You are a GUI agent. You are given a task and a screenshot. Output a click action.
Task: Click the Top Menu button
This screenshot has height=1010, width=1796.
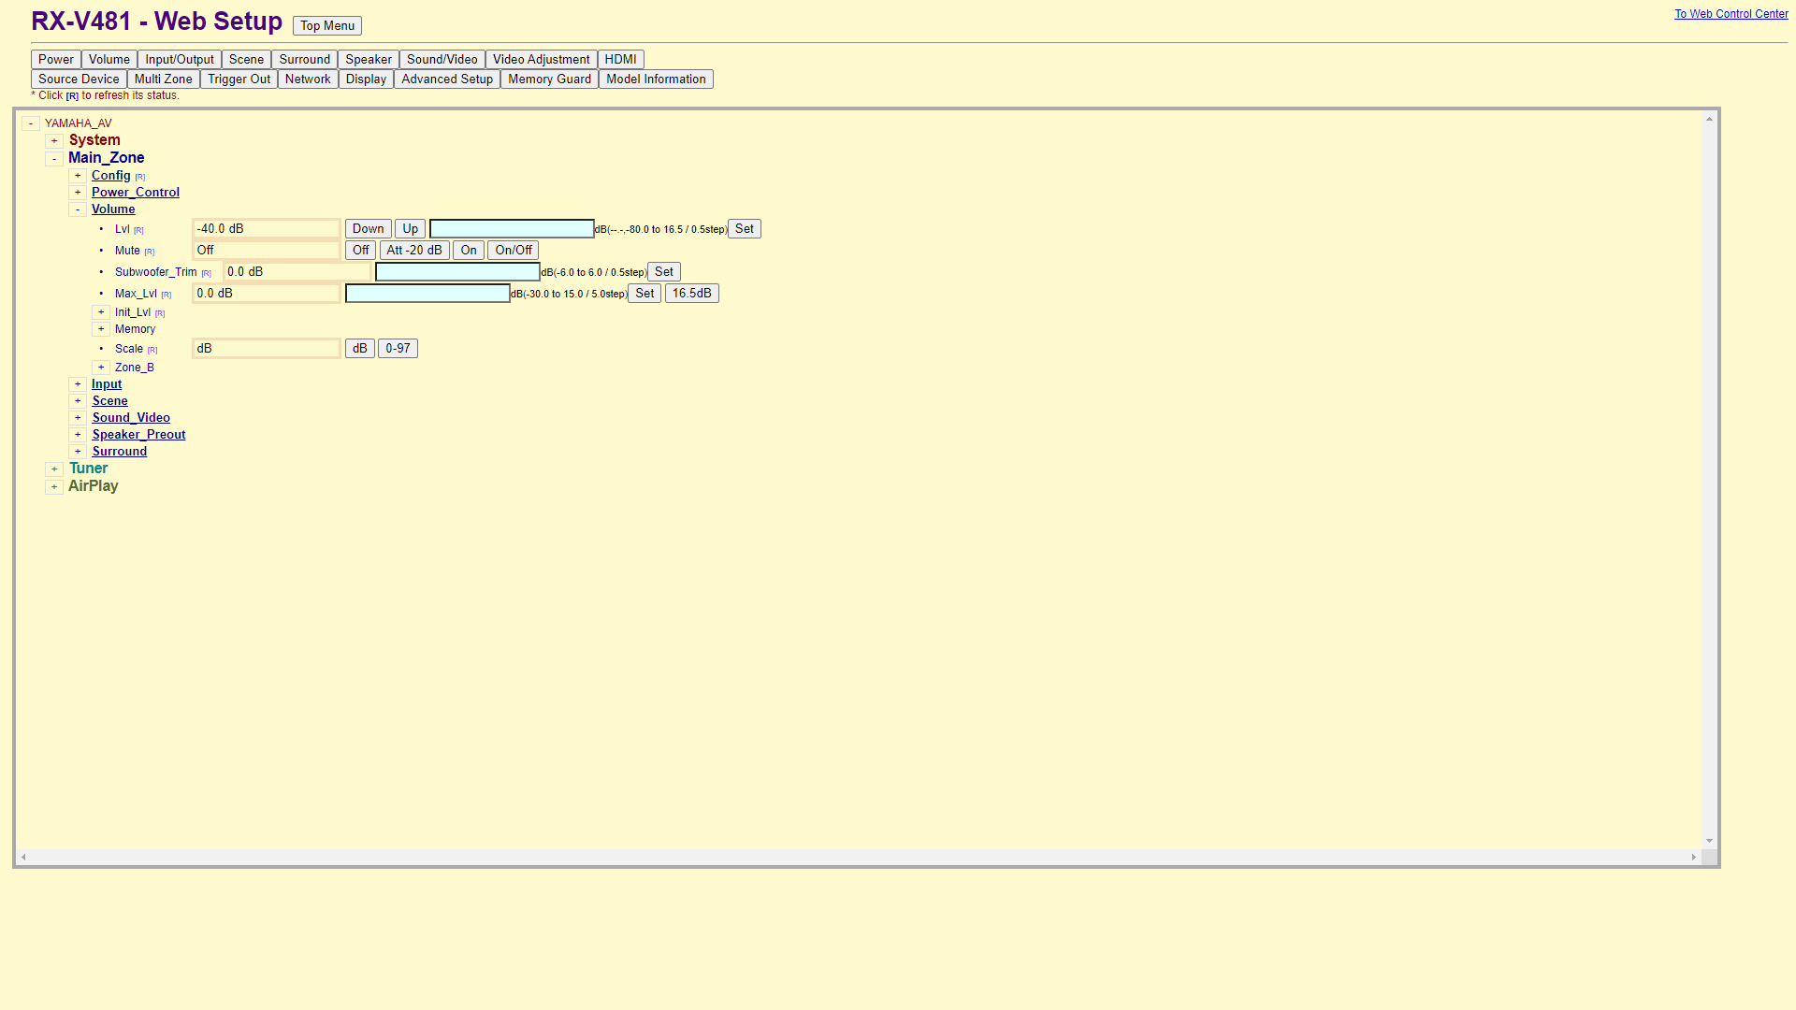[x=327, y=26]
